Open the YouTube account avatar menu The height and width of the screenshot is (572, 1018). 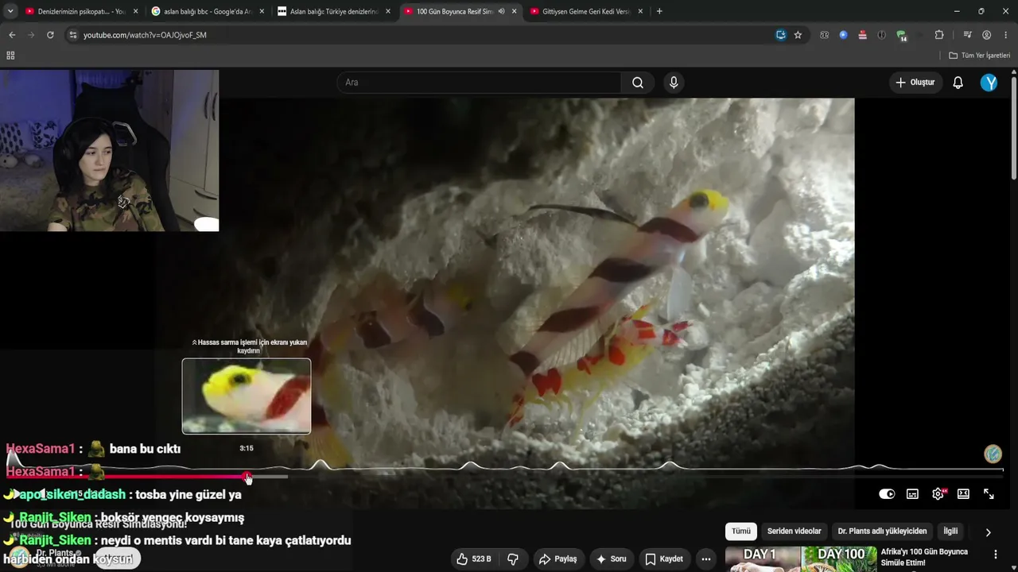coord(989,83)
